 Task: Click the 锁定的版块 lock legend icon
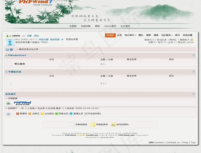coord(113,124)
